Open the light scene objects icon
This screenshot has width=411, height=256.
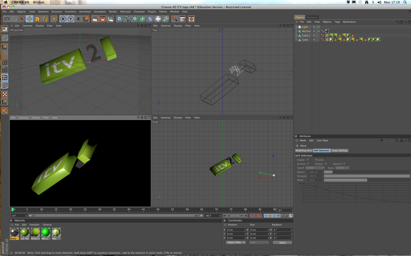point(158,19)
